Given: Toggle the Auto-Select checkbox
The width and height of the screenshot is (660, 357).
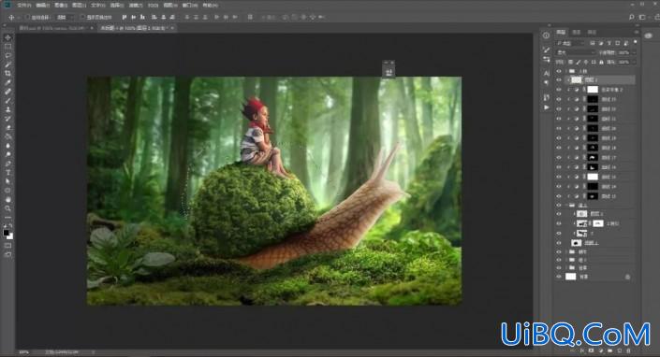Looking at the screenshot, I should [x=27, y=17].
